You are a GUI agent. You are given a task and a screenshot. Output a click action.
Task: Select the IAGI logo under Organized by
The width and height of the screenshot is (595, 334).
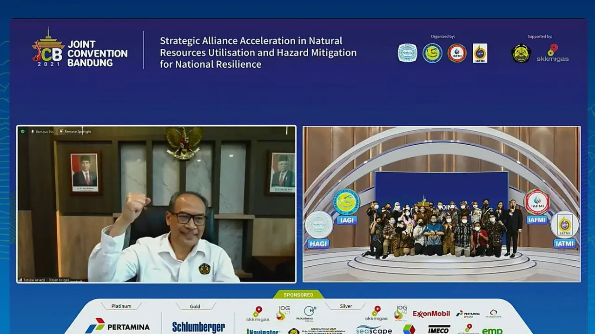432,53
